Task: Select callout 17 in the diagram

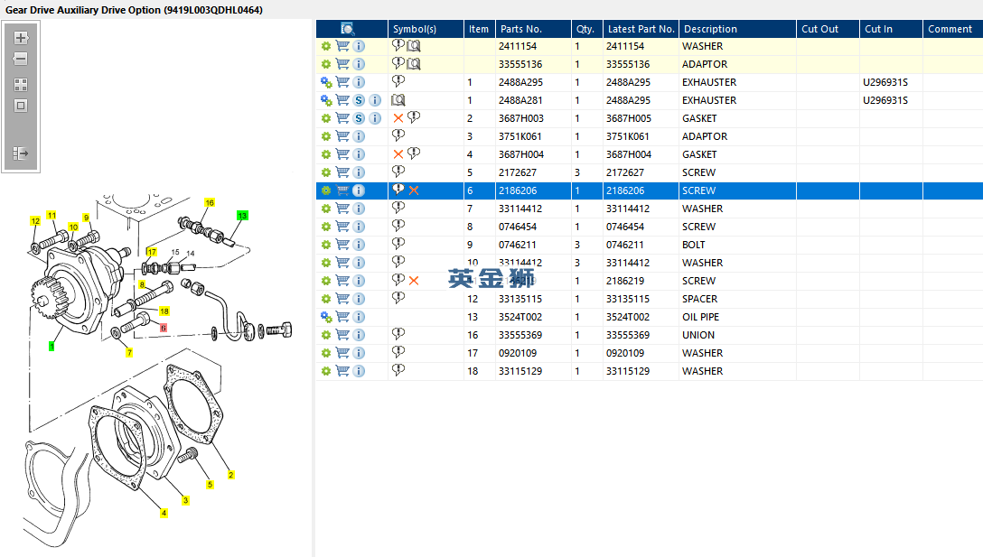Action: click(152, 252)
